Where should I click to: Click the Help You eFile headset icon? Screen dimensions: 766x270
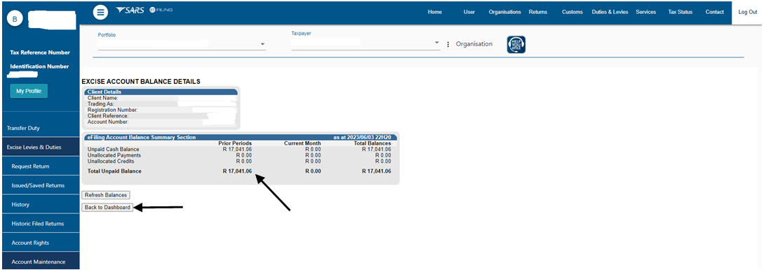[516, 45]
